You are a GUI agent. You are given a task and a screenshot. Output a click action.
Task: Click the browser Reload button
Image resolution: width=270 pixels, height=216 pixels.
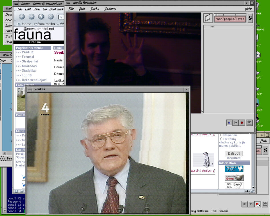pyautogui.click(x=41, y=17)
